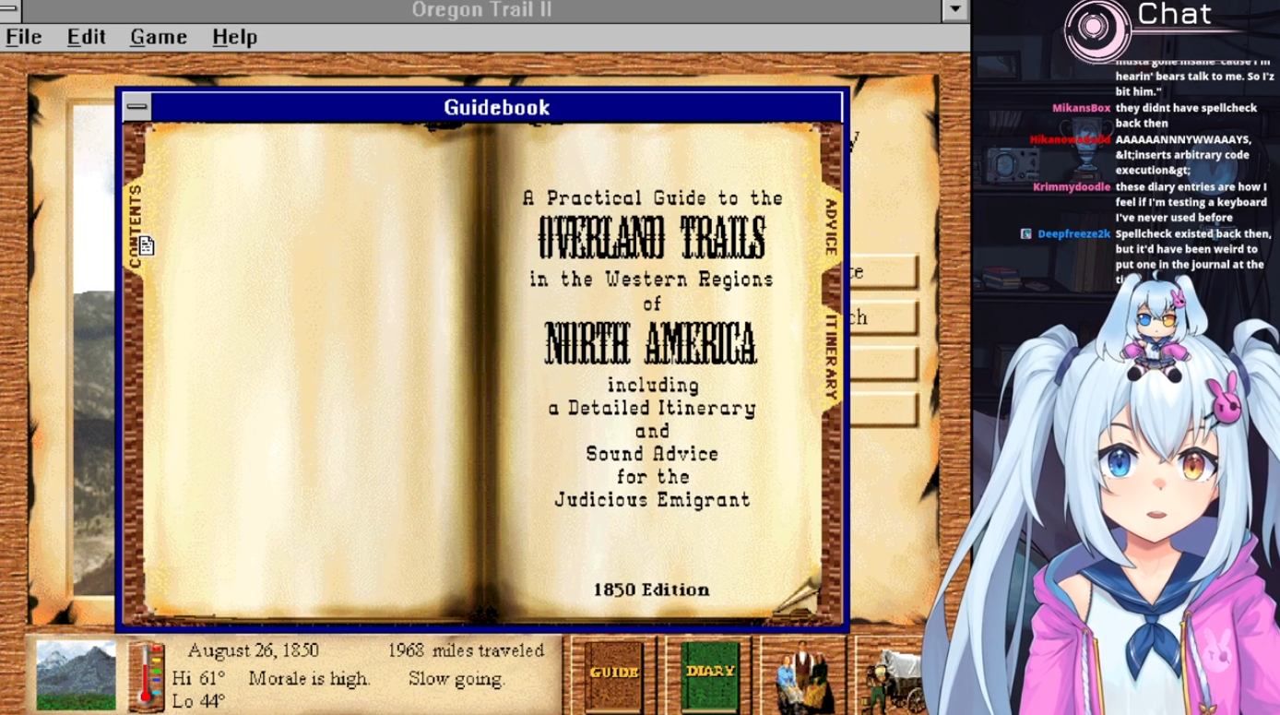
Task: Click the "Sound Advice" line
Action: tap(652, 454)
